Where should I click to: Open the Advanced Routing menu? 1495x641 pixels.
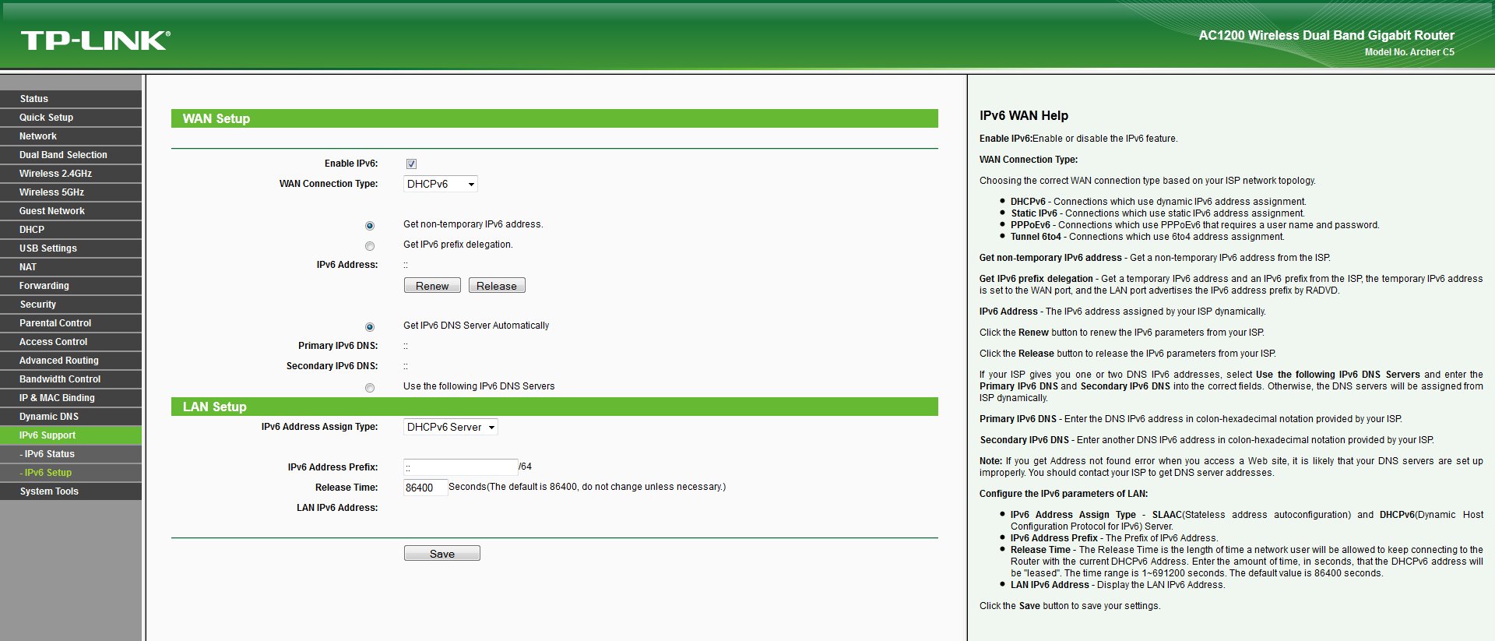pos(71,361)
